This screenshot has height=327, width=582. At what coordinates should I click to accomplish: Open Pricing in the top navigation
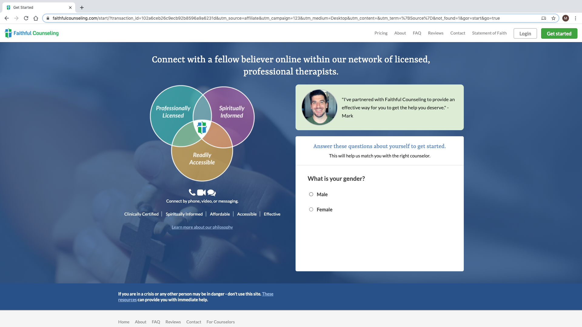381,33
